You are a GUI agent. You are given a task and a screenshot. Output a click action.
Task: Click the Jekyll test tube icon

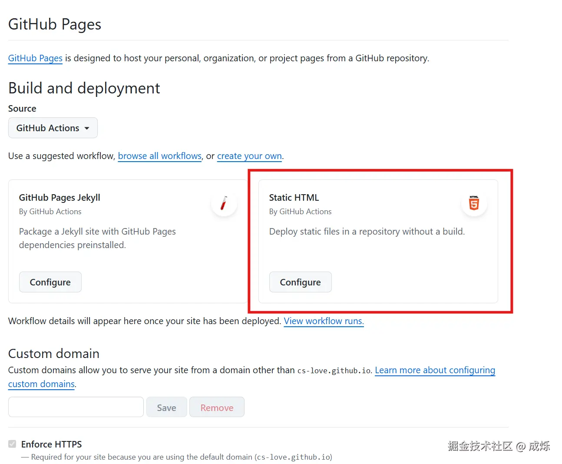(224, 203)
